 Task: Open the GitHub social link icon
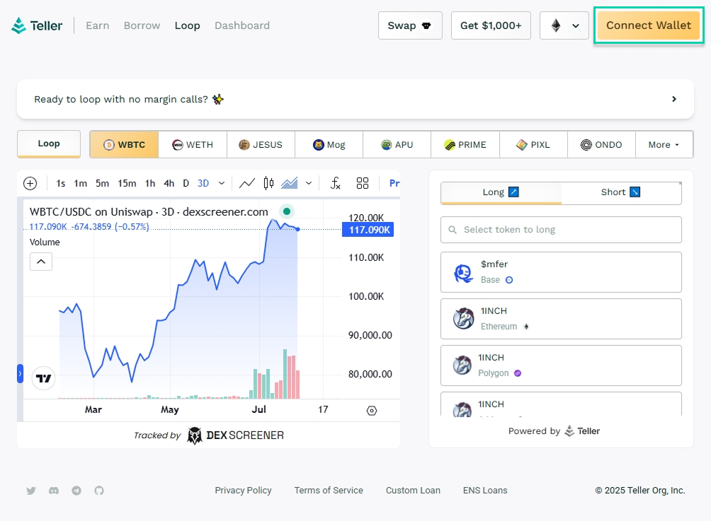point(99,491)
